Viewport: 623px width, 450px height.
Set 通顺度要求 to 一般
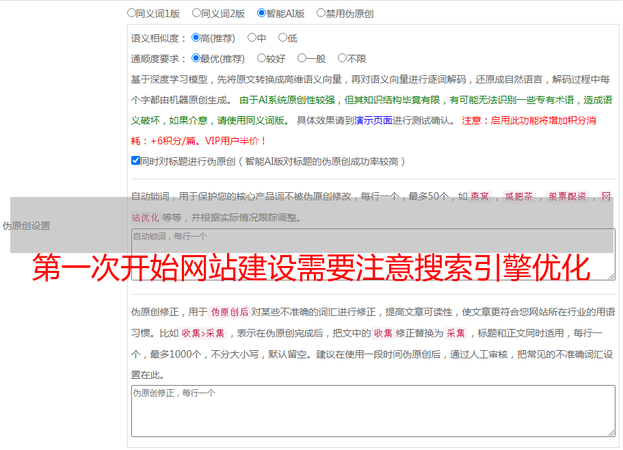[x=302, y=58]
